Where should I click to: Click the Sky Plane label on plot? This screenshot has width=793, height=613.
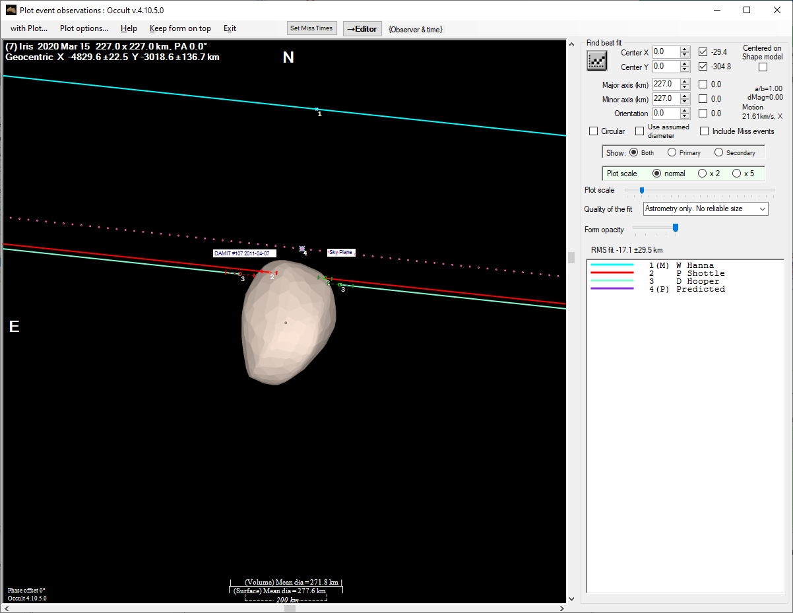coord(341,252)
